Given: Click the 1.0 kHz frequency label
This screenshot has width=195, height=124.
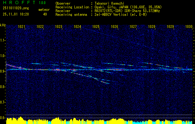Looking at the screenshot, I should 2,56.
